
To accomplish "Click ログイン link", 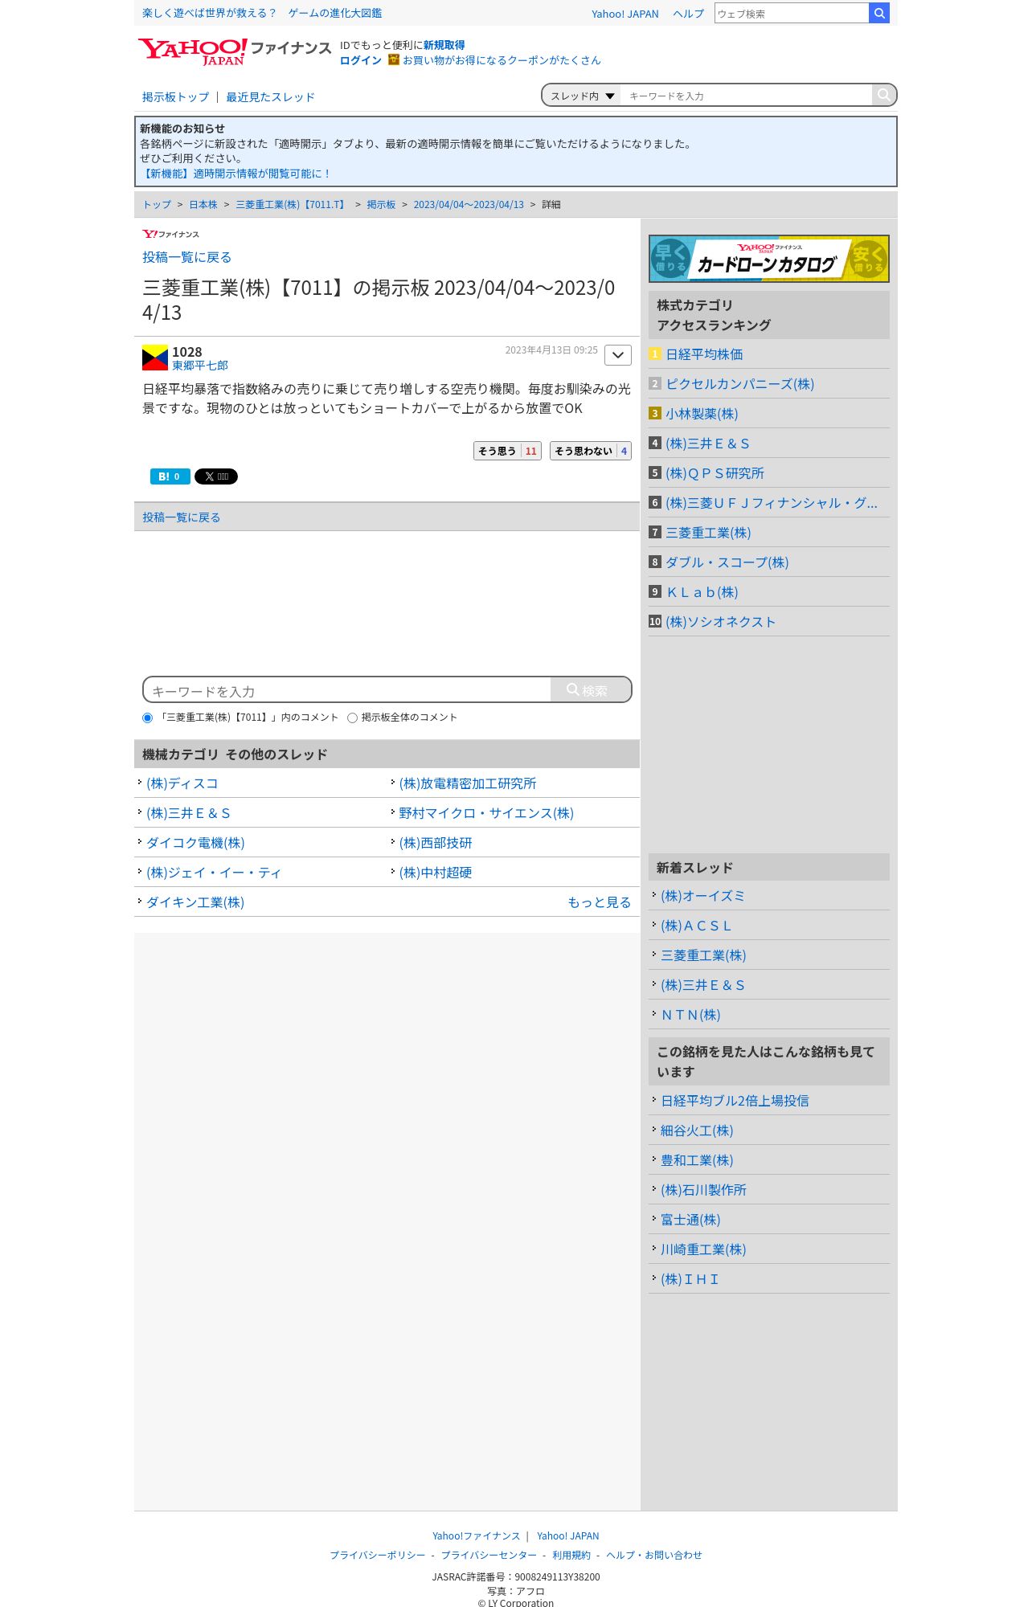I will (360, 60).
